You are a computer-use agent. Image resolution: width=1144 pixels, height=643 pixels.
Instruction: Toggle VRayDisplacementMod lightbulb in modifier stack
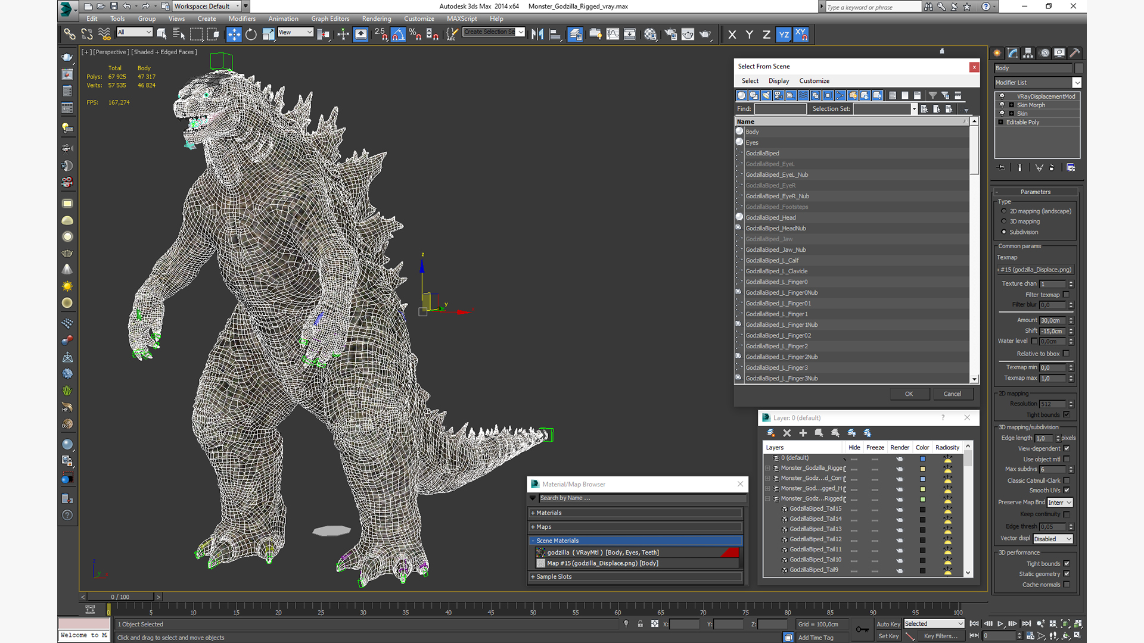1002,96
